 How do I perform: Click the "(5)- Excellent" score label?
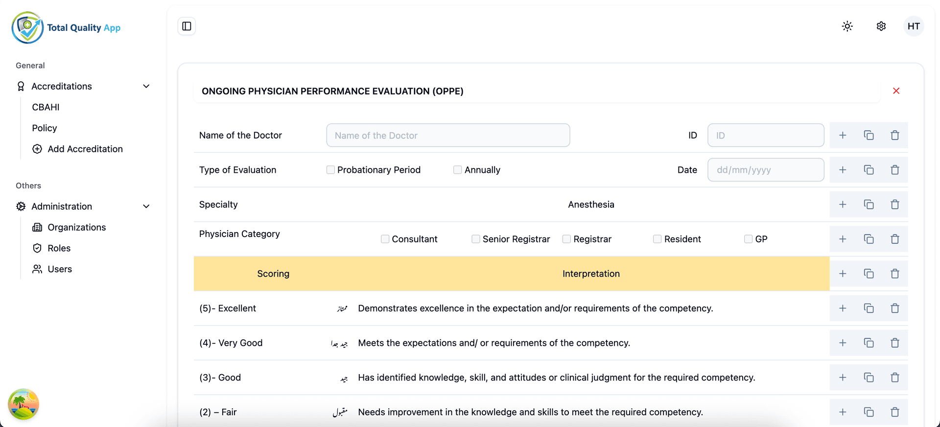tap(228, 308)
